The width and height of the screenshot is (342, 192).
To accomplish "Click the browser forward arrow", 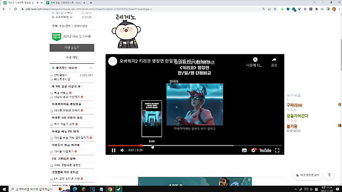I will (x=9, y=9).
